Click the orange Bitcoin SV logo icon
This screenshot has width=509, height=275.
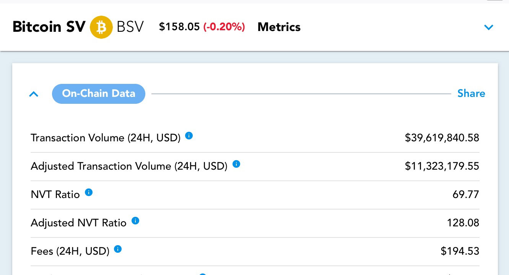pos(101,27)
